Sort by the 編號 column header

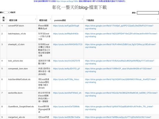click(4, 19)
